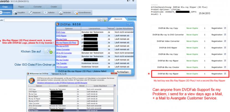Click the DVDFab logo icon in 9.0.3.8 dialog title
230x112 pixels.
click(58, 24)
